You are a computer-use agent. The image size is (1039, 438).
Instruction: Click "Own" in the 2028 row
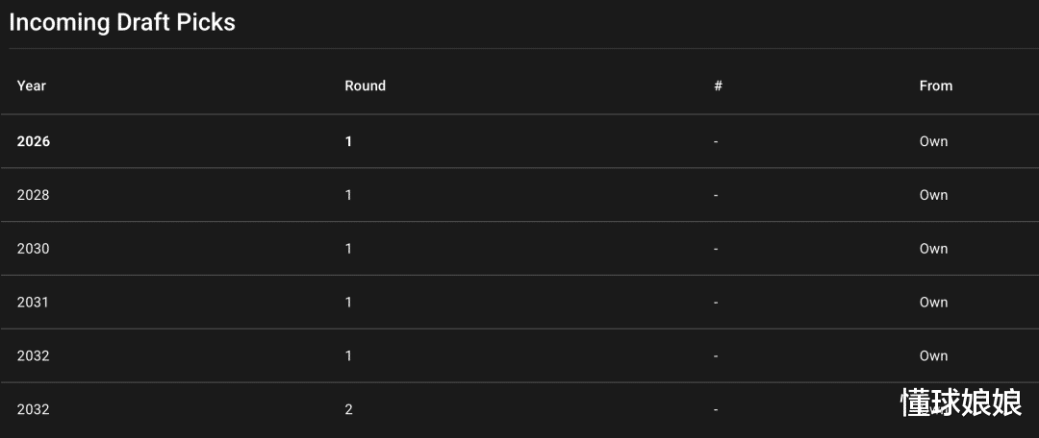[933, 195]
